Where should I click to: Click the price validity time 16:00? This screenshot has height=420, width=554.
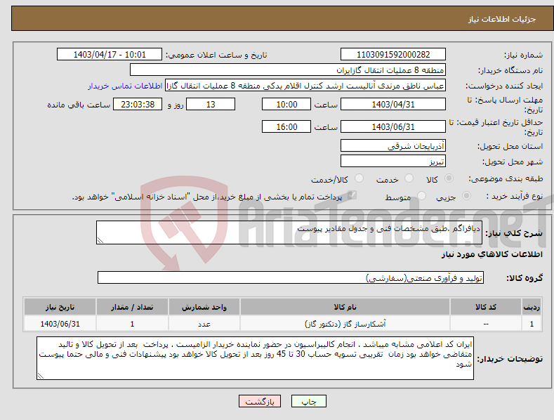(286, 126)
